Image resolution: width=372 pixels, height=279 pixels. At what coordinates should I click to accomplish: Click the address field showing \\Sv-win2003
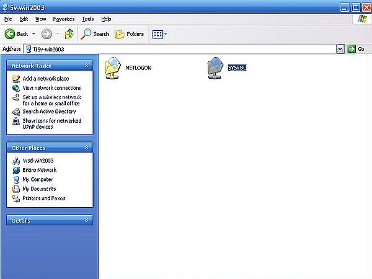[180, 49]
